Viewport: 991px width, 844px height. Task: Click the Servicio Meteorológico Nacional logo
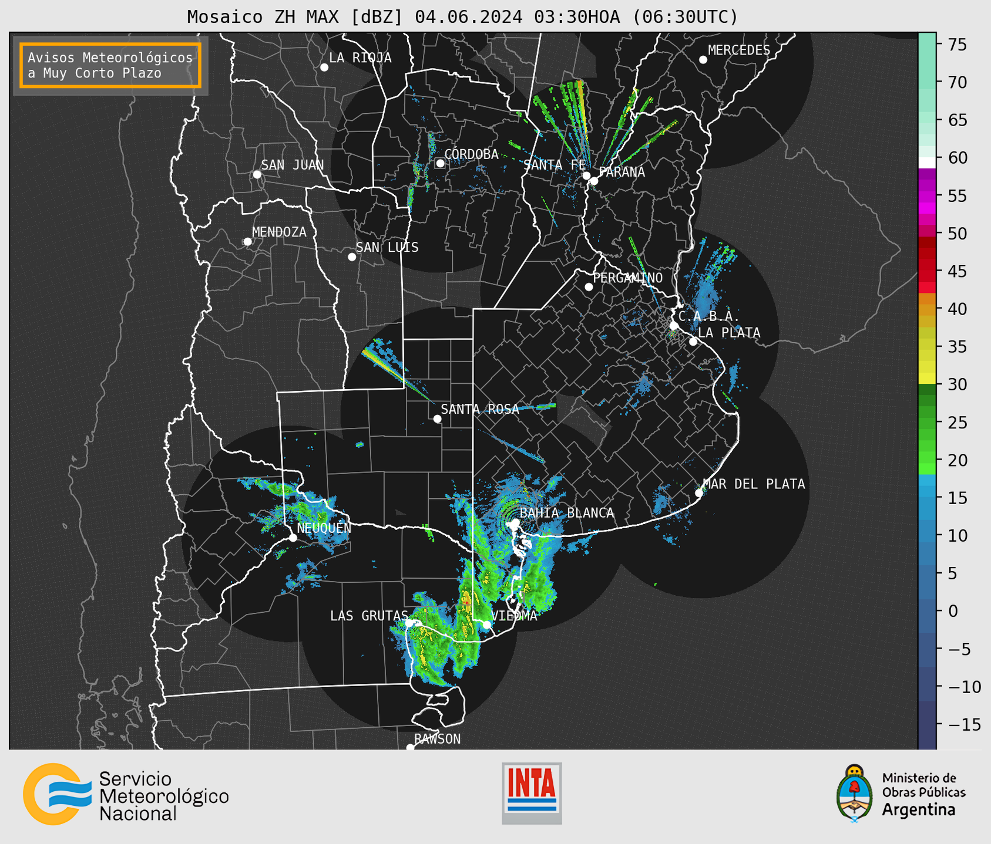[x=126, y=794]
